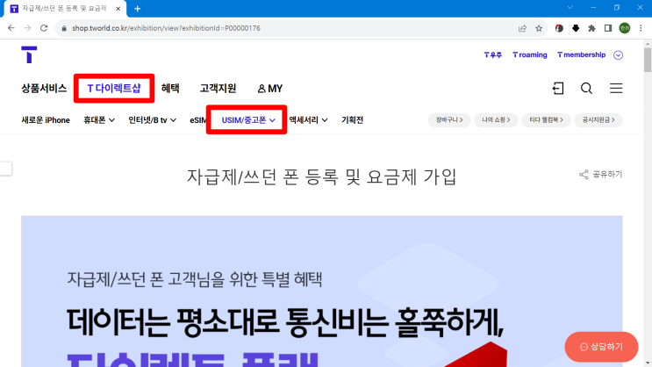Click the 공유하기 share button

(601, 175)
